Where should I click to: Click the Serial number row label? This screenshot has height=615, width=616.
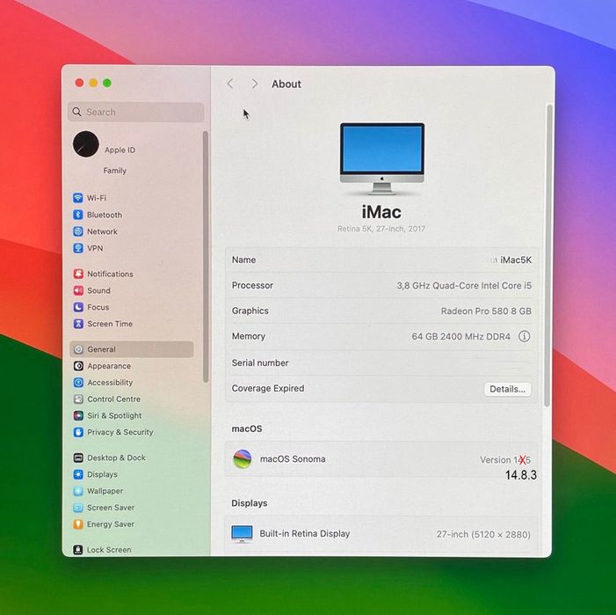point(260,362)
